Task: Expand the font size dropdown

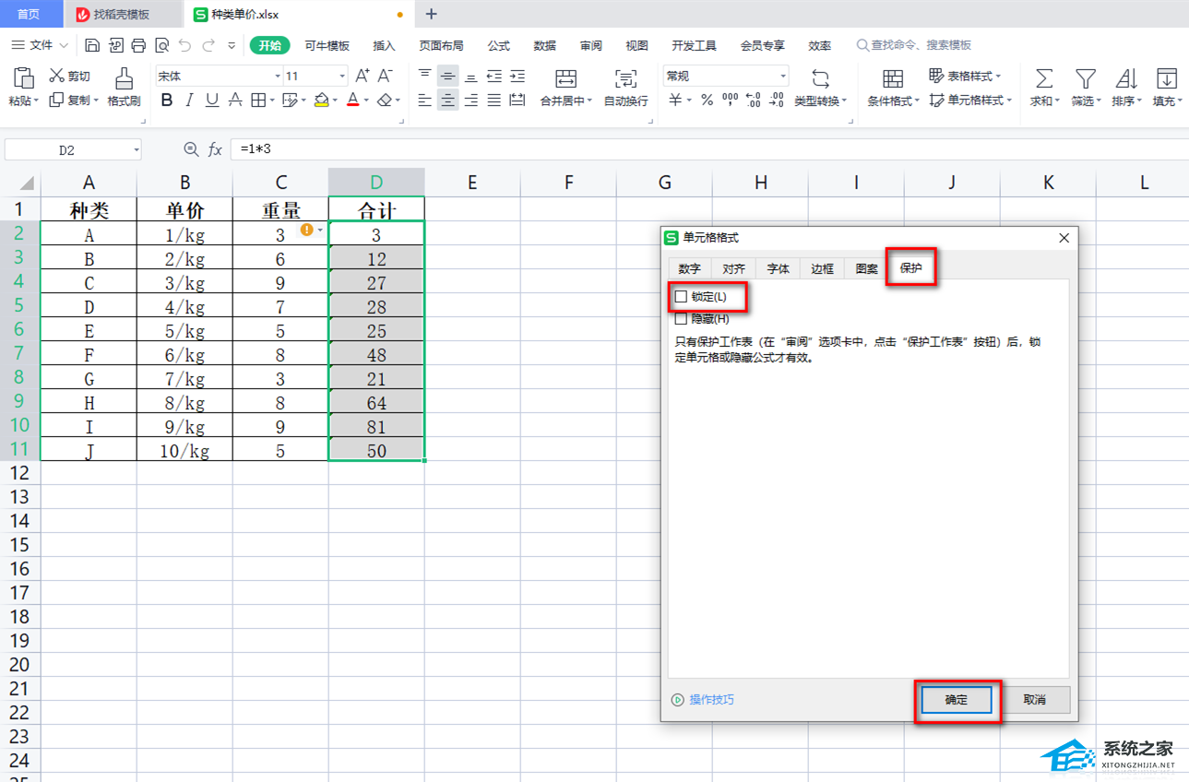Action: [342, 77]
